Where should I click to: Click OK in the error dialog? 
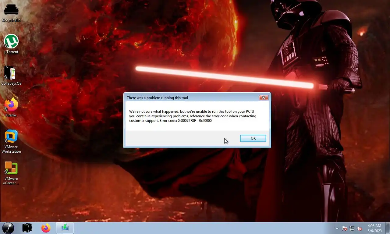click(253, 138)
